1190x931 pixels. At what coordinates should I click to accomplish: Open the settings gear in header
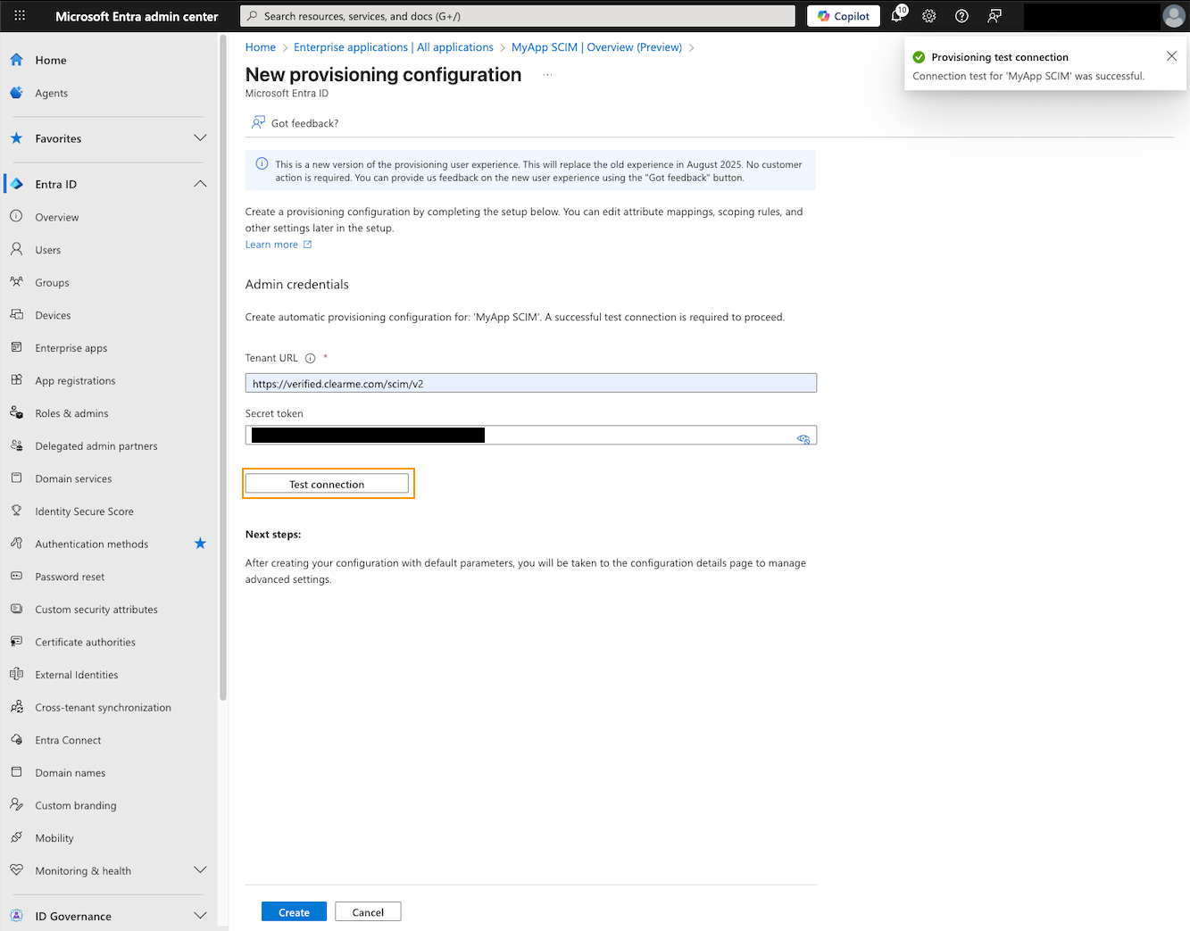click(929, 16)
